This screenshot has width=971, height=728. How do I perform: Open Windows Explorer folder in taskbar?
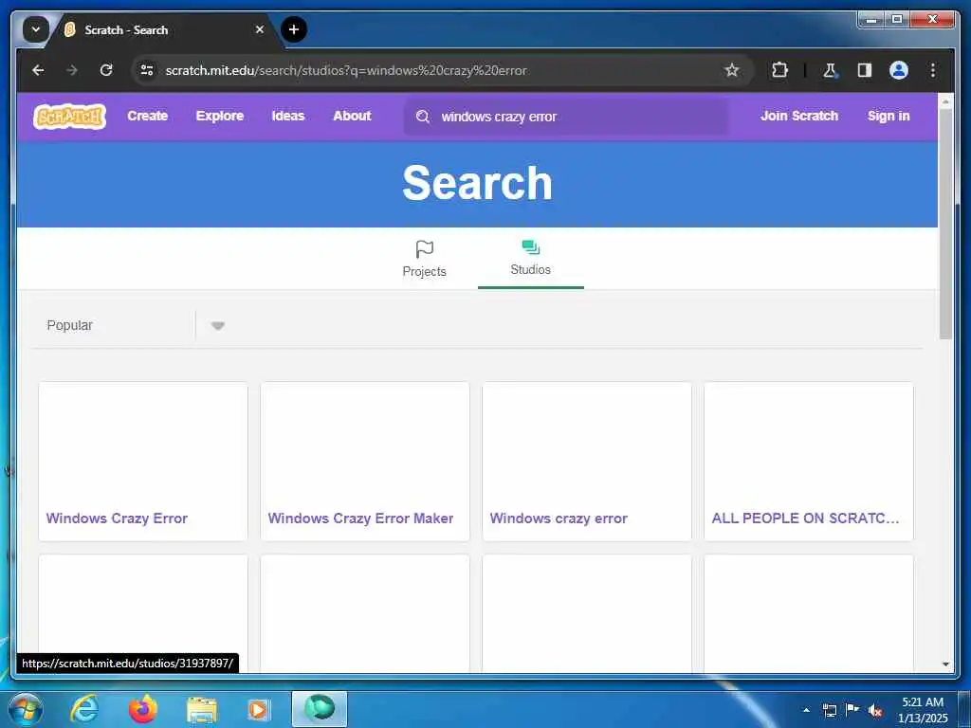pyautogui.click(x=202, y=710)
